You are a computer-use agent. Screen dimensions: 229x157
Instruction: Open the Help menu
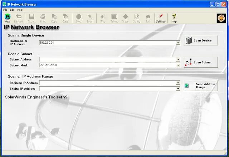point(20,10)
